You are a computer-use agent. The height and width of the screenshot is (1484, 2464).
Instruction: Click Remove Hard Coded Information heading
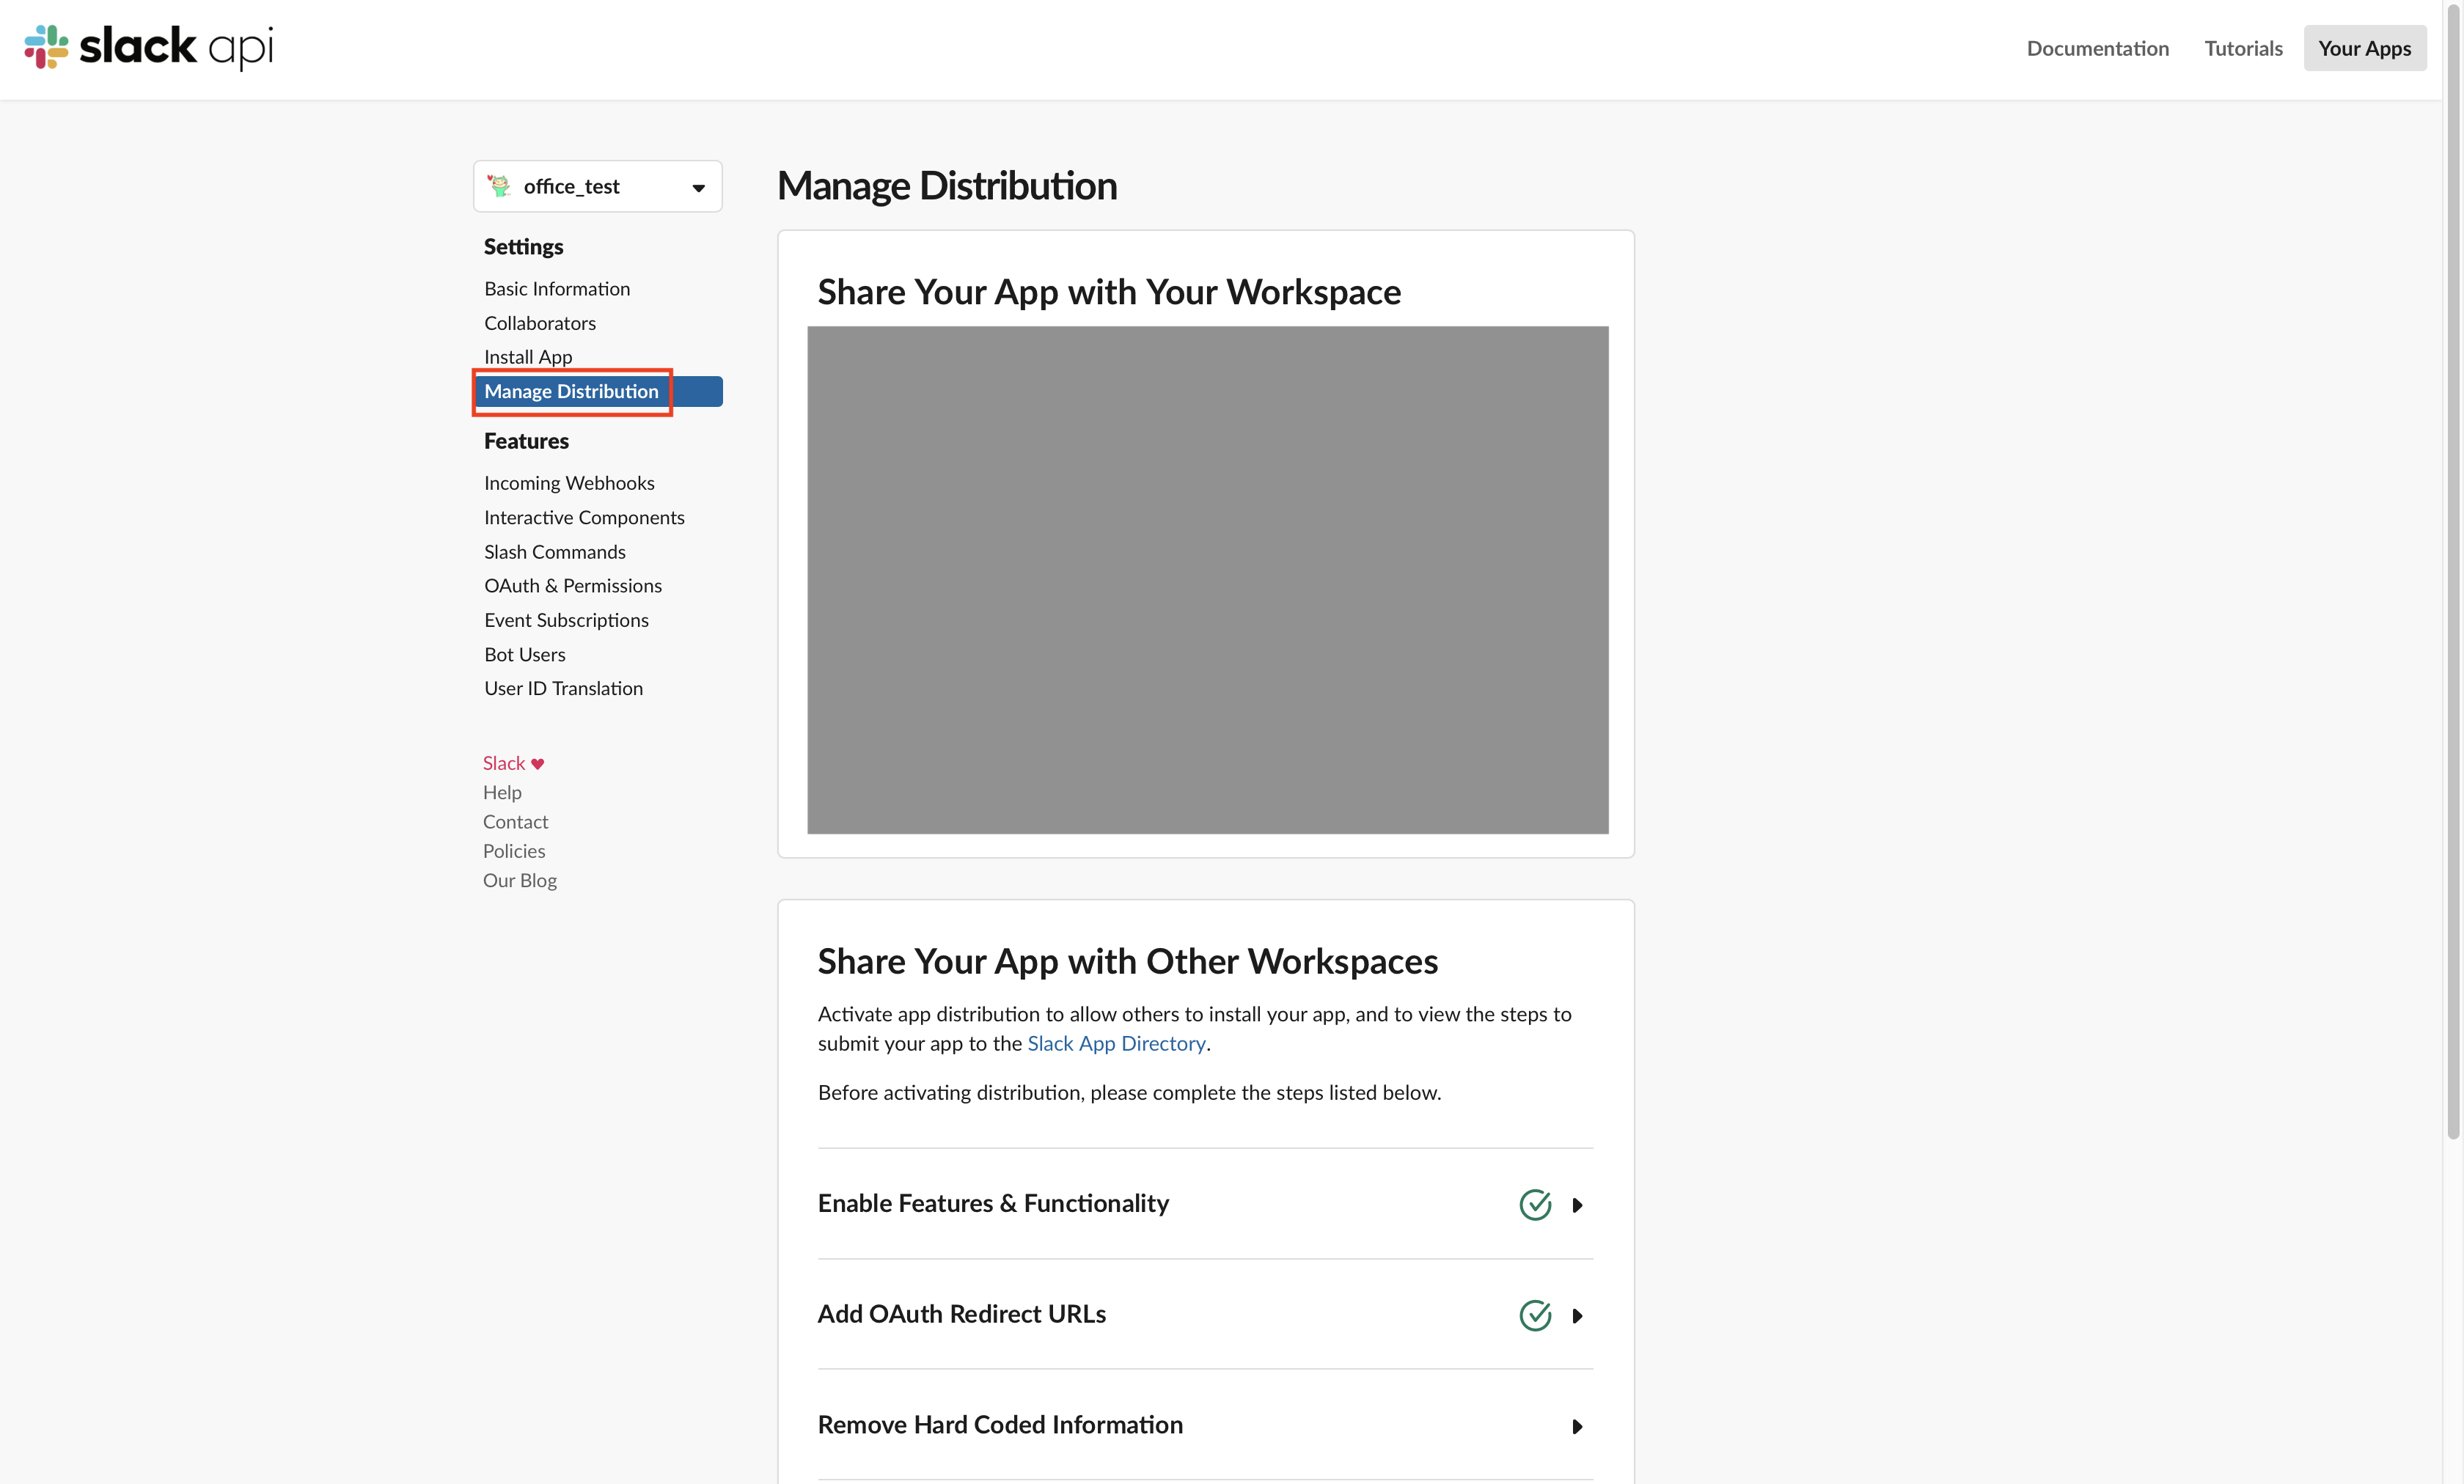pos(1000,1425)
